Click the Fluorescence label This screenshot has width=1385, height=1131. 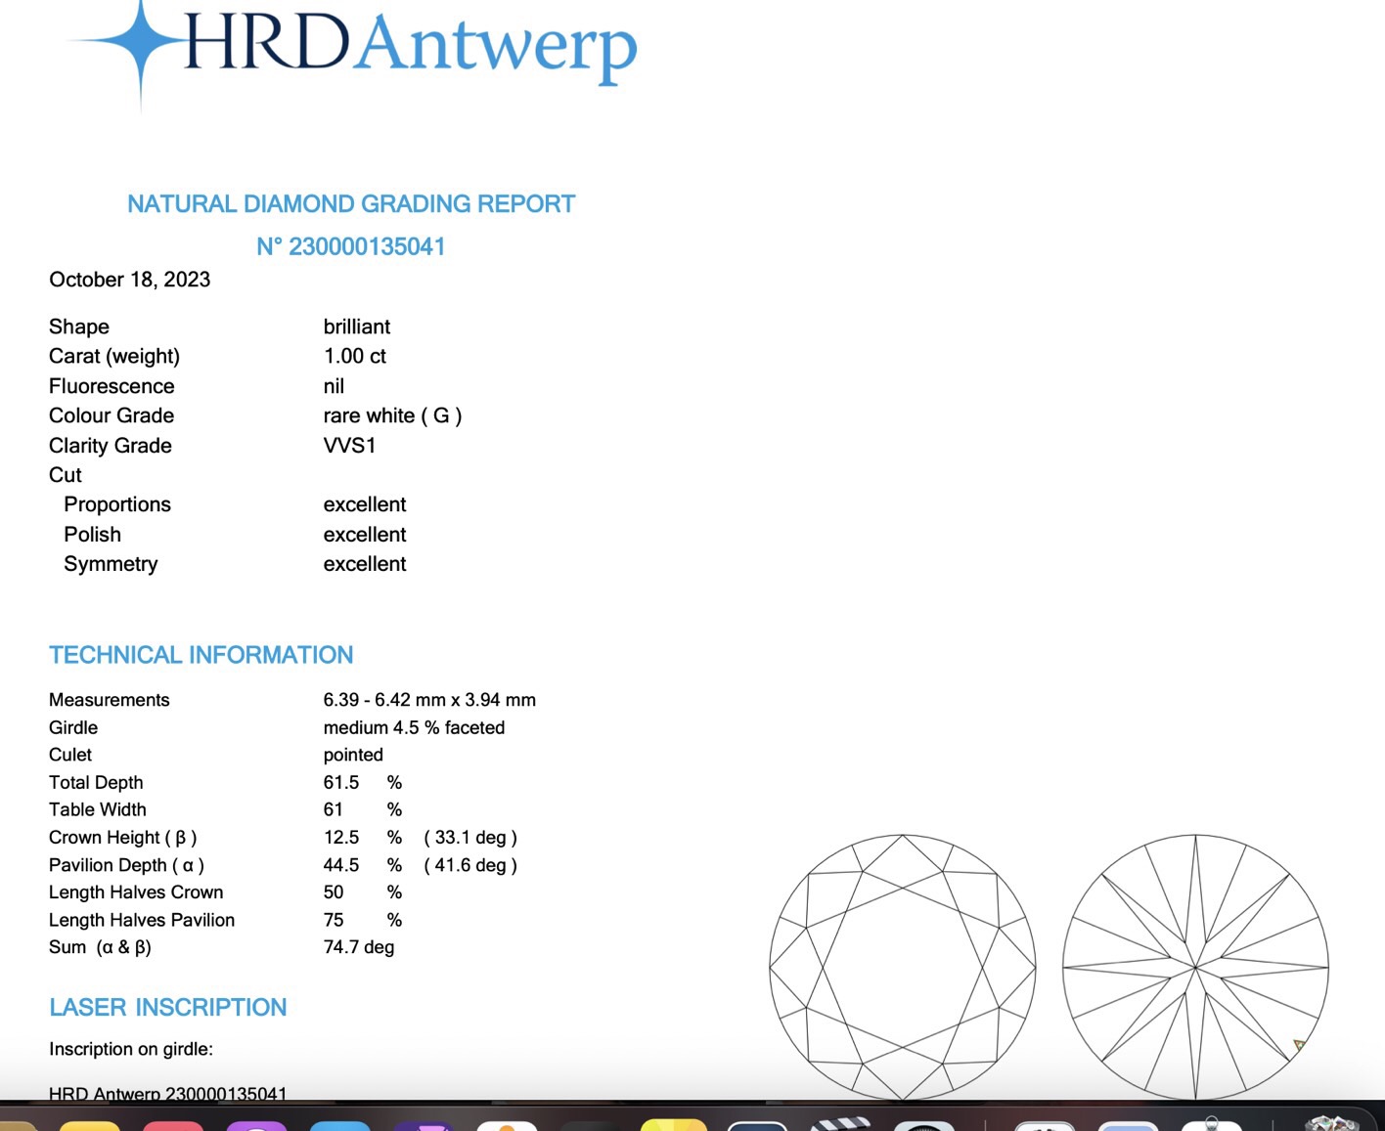tap(112, 386)
